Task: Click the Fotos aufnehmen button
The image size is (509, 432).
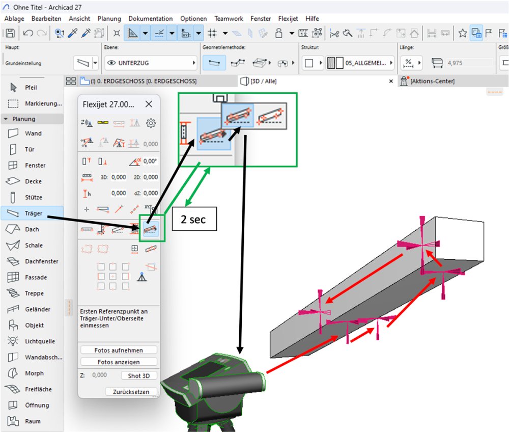Action: 119,350
